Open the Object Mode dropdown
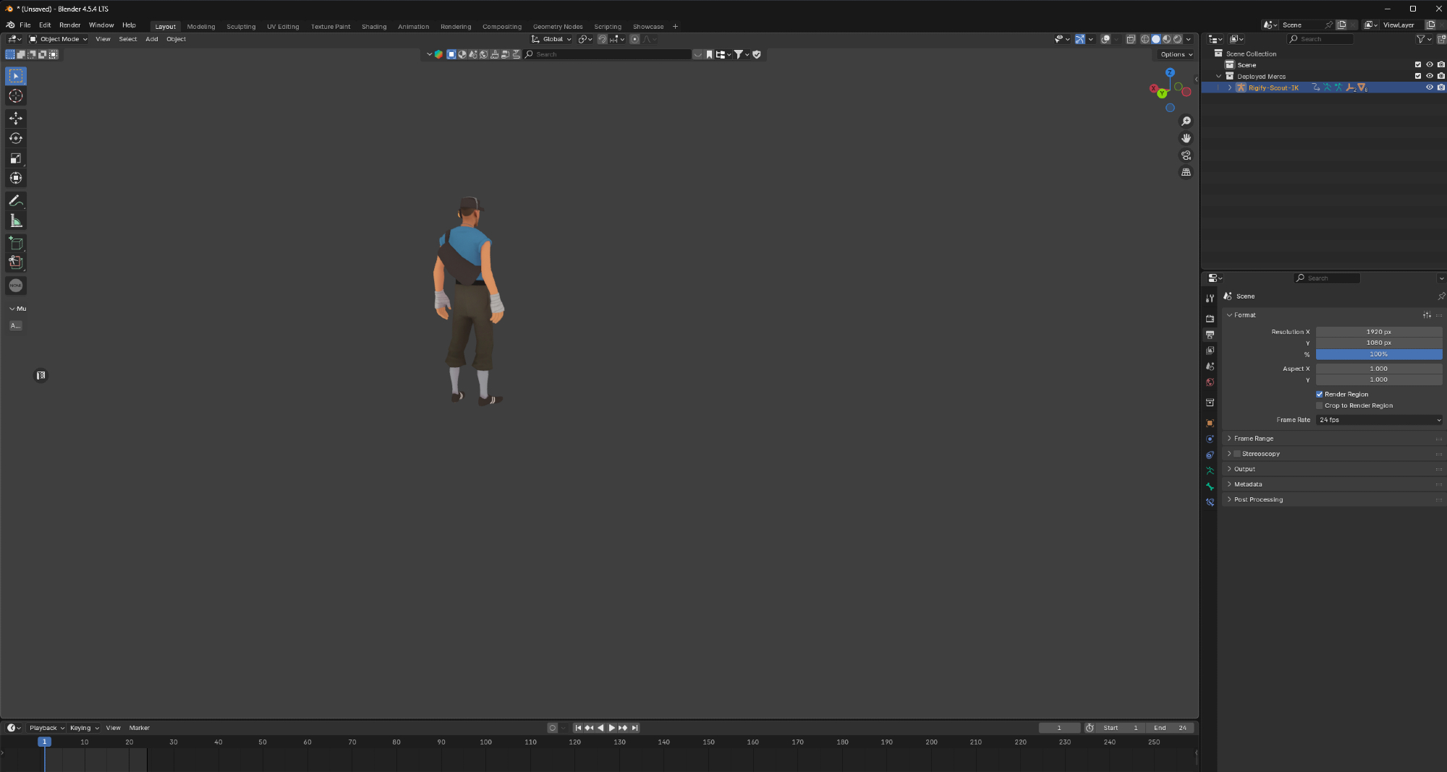This screenshot has height=772, width=1447. coord(58,39)
